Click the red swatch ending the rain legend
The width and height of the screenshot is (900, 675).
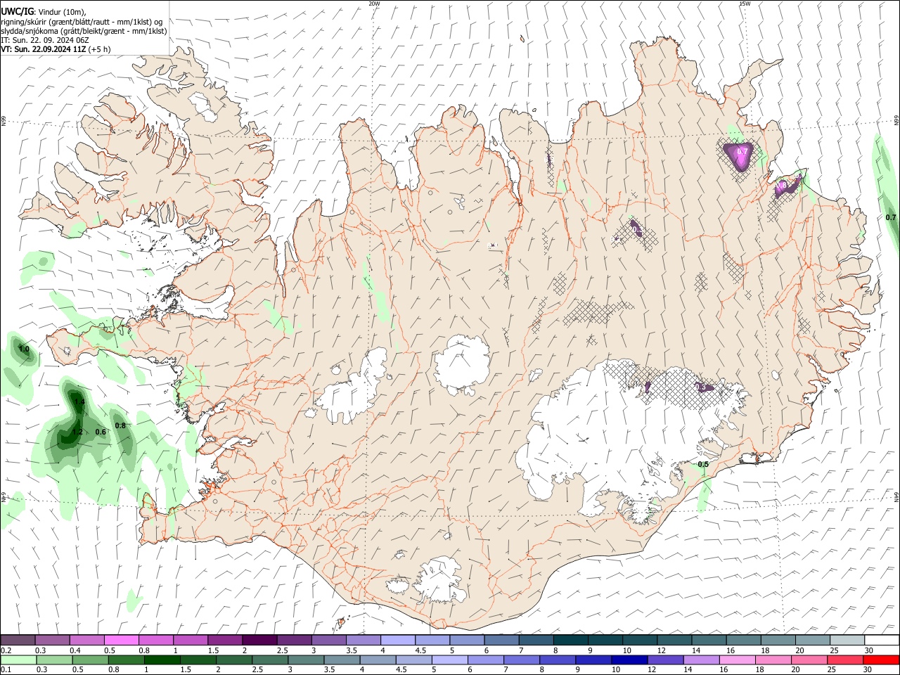point(880,660)
